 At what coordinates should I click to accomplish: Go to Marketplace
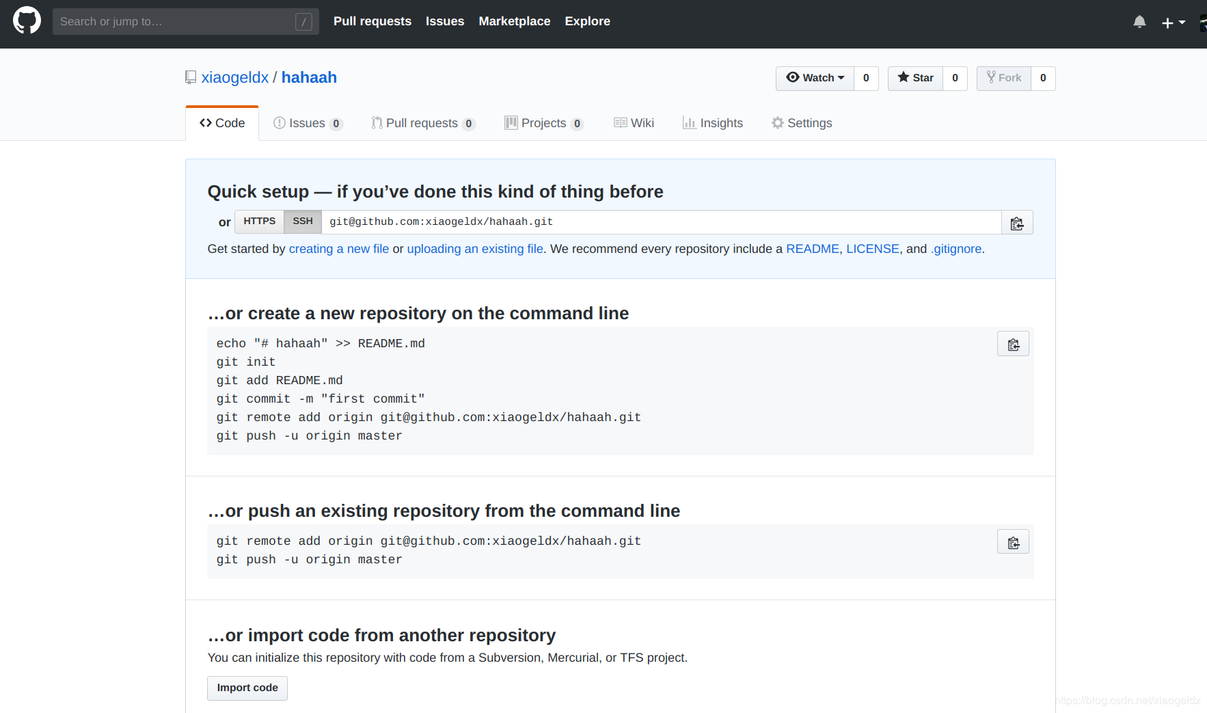[x=515, y=21]
